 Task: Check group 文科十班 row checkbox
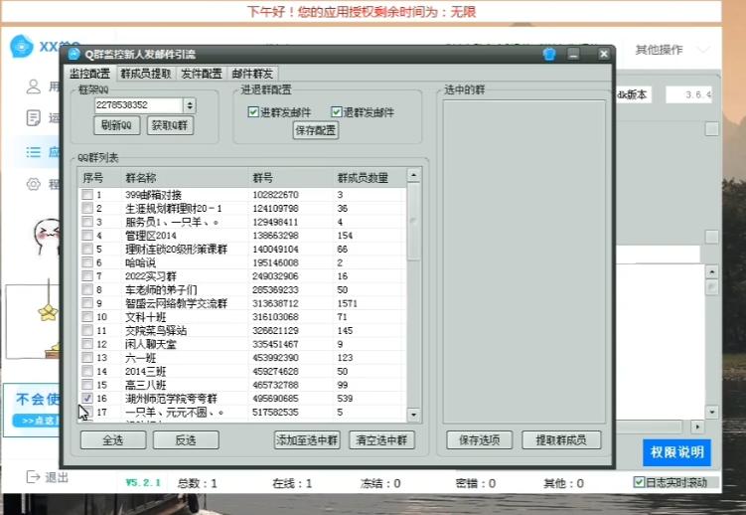click(x=87, y=316)
